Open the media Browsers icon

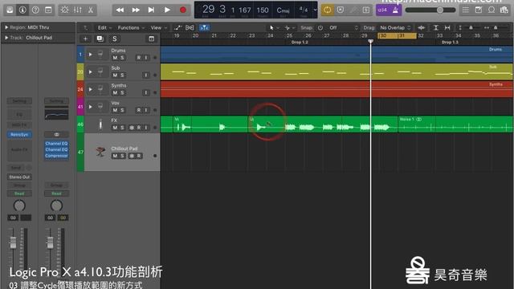[504, 10]
